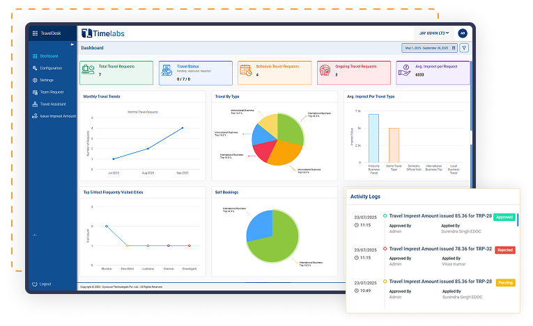Image resolution: width=533 pixels, height=326 pixels.
Task: Click the Settings gear icon in sidebar
Action: coord(34,80)
